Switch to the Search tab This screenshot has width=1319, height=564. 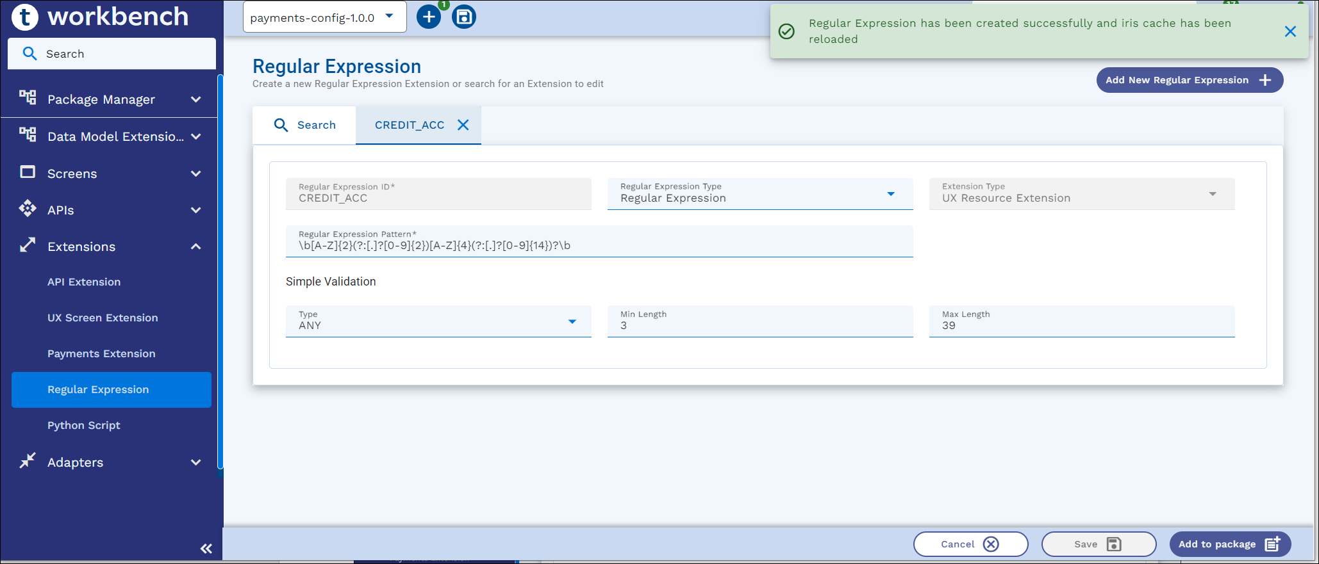click(x=305, y=125)
